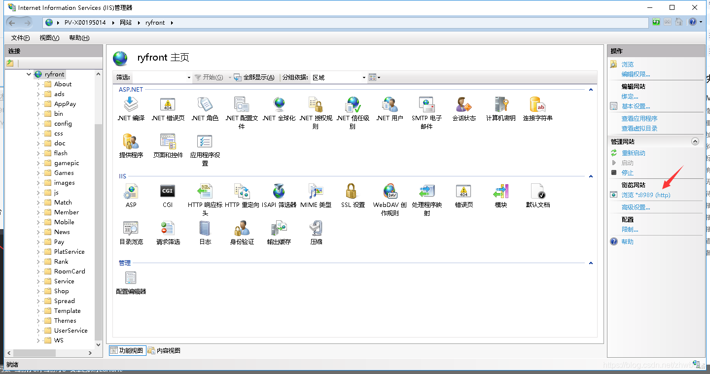The image size is (710, 374).
Task: Open the WebDAV 创作规则 feature
Action: 390,200
